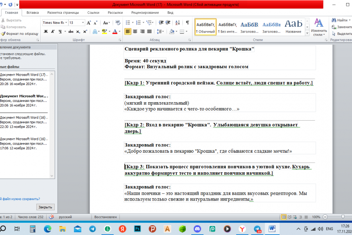The height and width of the screenshot is (235, 352).
Task: Click the zoom slider in status bar
Action: 343,217
